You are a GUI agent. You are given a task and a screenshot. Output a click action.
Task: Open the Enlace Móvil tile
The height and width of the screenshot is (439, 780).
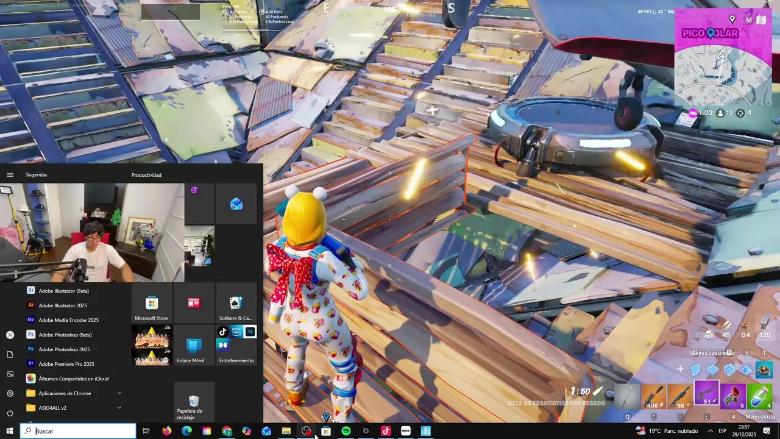coord(194,345)
